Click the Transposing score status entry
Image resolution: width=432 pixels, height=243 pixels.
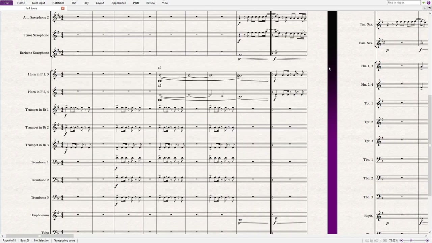(64, 241)
